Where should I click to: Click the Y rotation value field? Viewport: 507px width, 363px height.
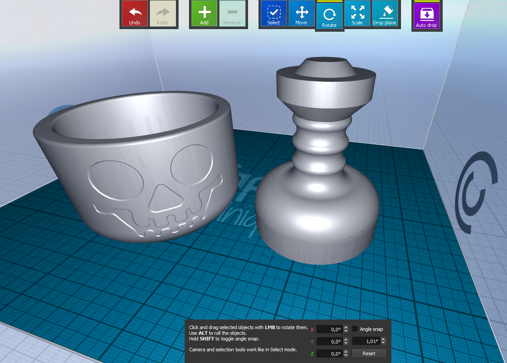pyautogui.click(x=330, y=341)
